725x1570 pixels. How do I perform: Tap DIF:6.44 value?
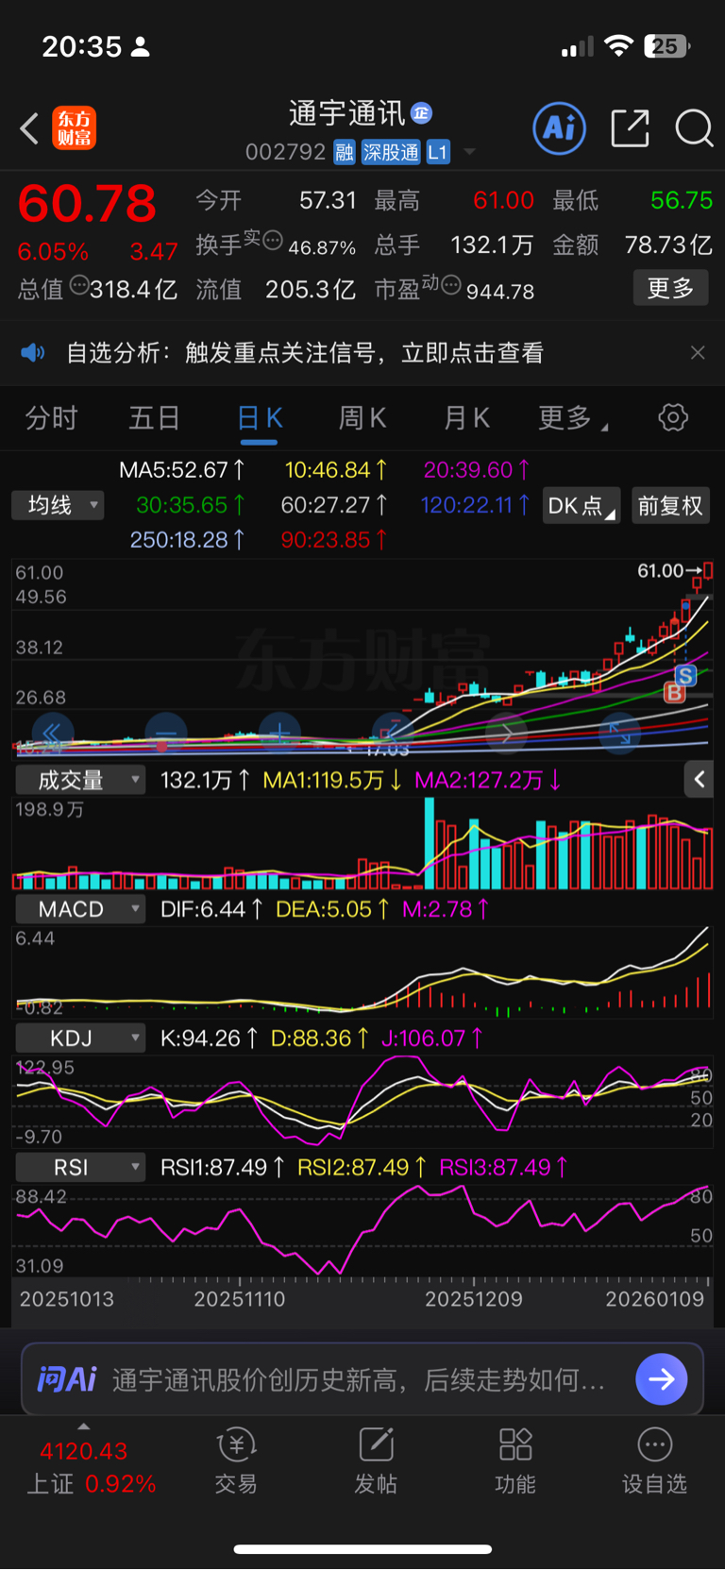tap(211, 909)
